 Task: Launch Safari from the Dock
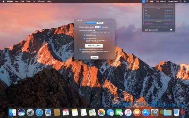pos(39,112)
